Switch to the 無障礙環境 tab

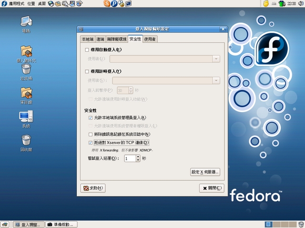(117, 39)
